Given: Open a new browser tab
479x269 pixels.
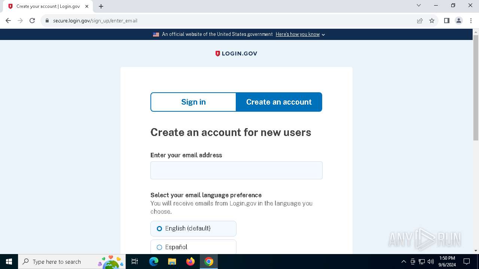Looking at the screenshot, I should [101, 6].
